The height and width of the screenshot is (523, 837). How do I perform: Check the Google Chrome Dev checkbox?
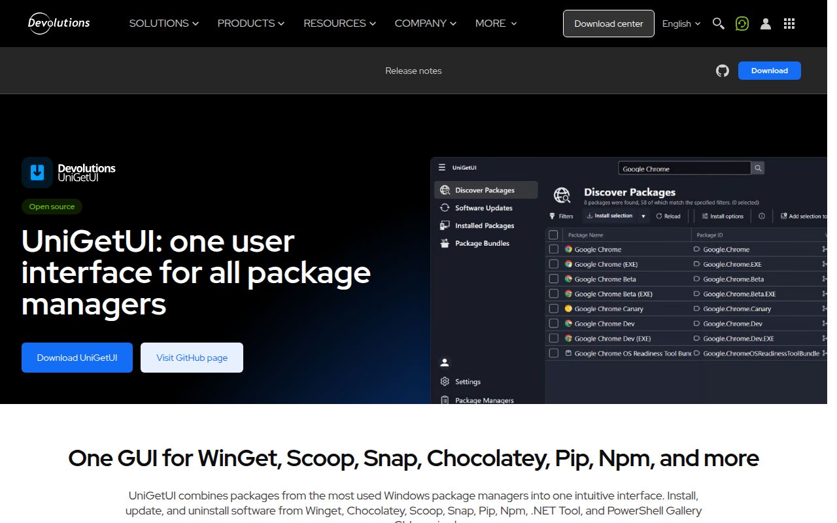(554, 324)
